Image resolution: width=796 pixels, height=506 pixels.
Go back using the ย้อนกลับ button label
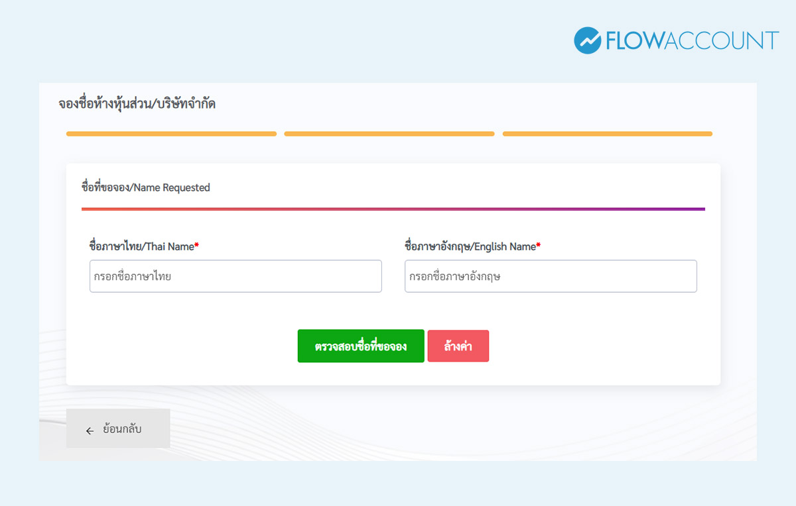pos(123,429)
